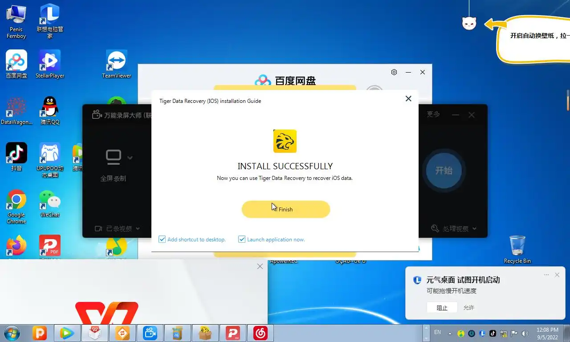Open the 联想电脑管家 desktop shortcut
Image resolution: width=570 pixels, height=342 pixels.
tap(50, 21)
